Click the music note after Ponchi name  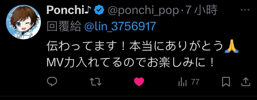click(x=89, y=9)
